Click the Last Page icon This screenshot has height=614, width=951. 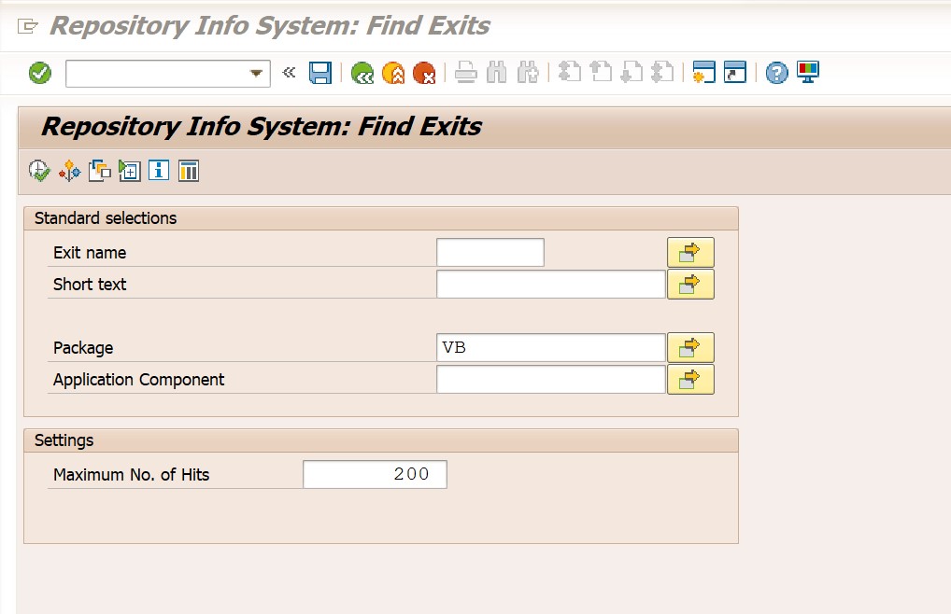(662, 72)
